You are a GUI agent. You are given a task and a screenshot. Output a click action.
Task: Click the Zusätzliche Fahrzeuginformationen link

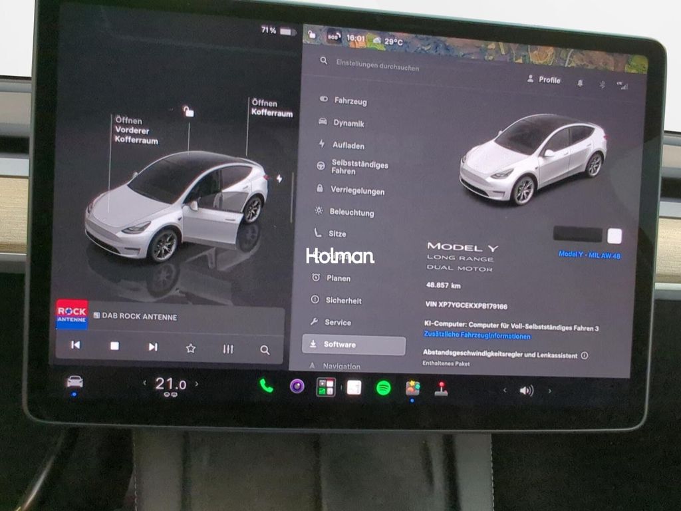point(477,335)
